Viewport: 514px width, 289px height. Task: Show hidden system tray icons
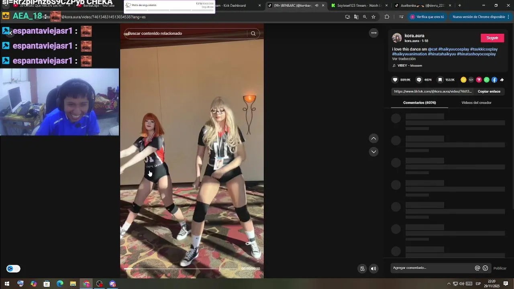pos(449,284)
